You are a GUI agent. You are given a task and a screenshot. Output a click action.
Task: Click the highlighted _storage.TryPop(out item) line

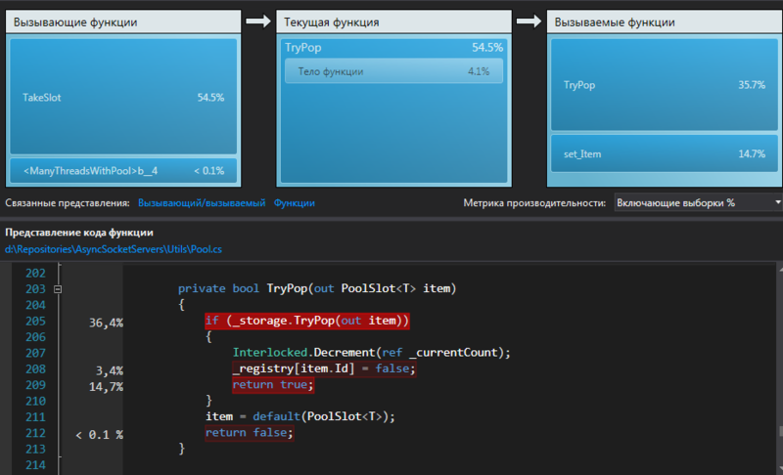[x=306, y=321]
